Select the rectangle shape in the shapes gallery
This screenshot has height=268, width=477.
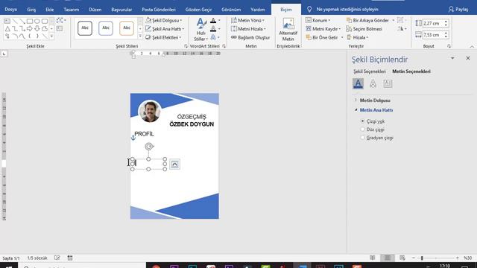(30, 22)
